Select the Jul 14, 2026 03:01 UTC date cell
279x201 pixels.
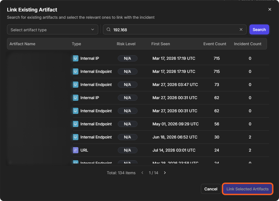point(174,150)
